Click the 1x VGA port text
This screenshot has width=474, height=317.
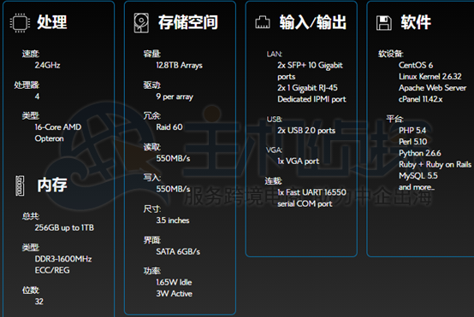[299, 161]
